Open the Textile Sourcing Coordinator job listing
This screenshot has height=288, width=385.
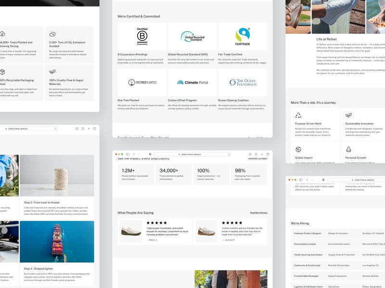pos(338,255)
